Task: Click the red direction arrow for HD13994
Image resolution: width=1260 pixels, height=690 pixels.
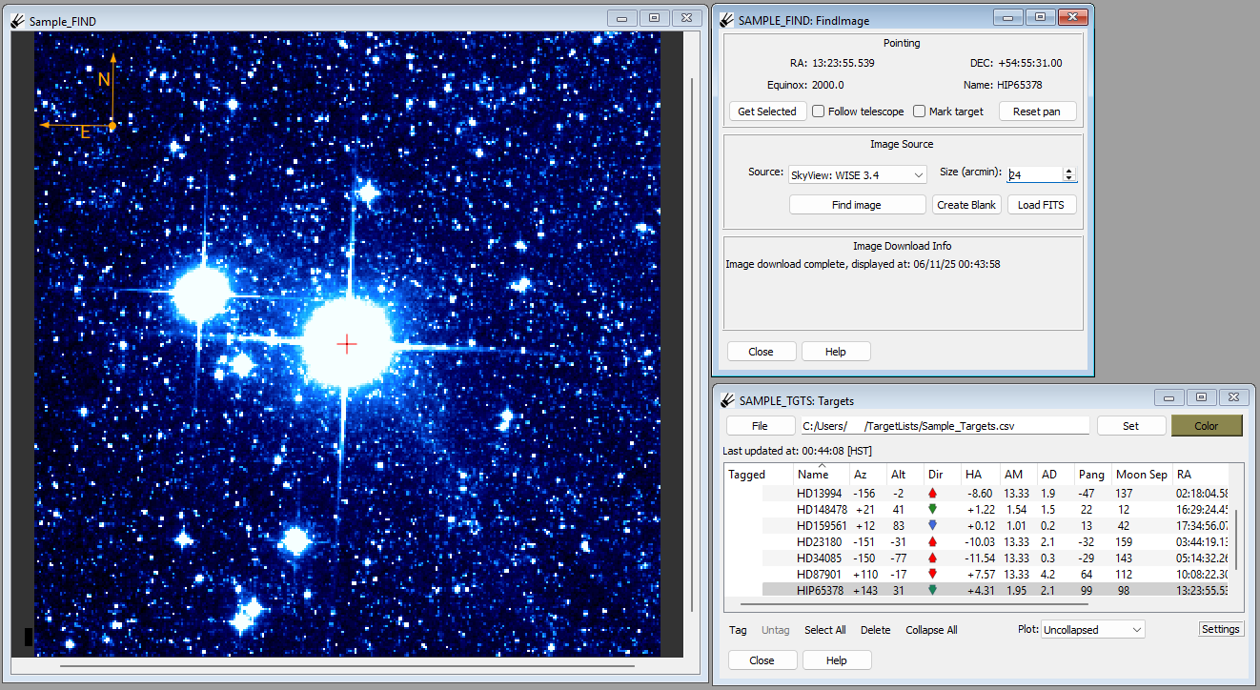Action: click(x=933, y=493)
